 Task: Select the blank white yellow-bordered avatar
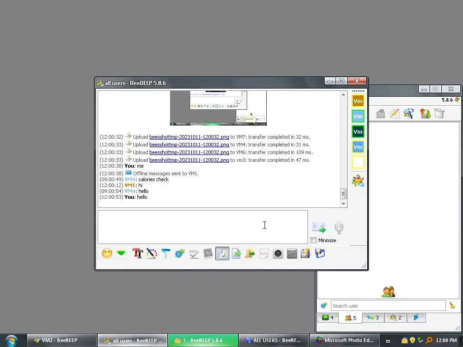point(358,162)
